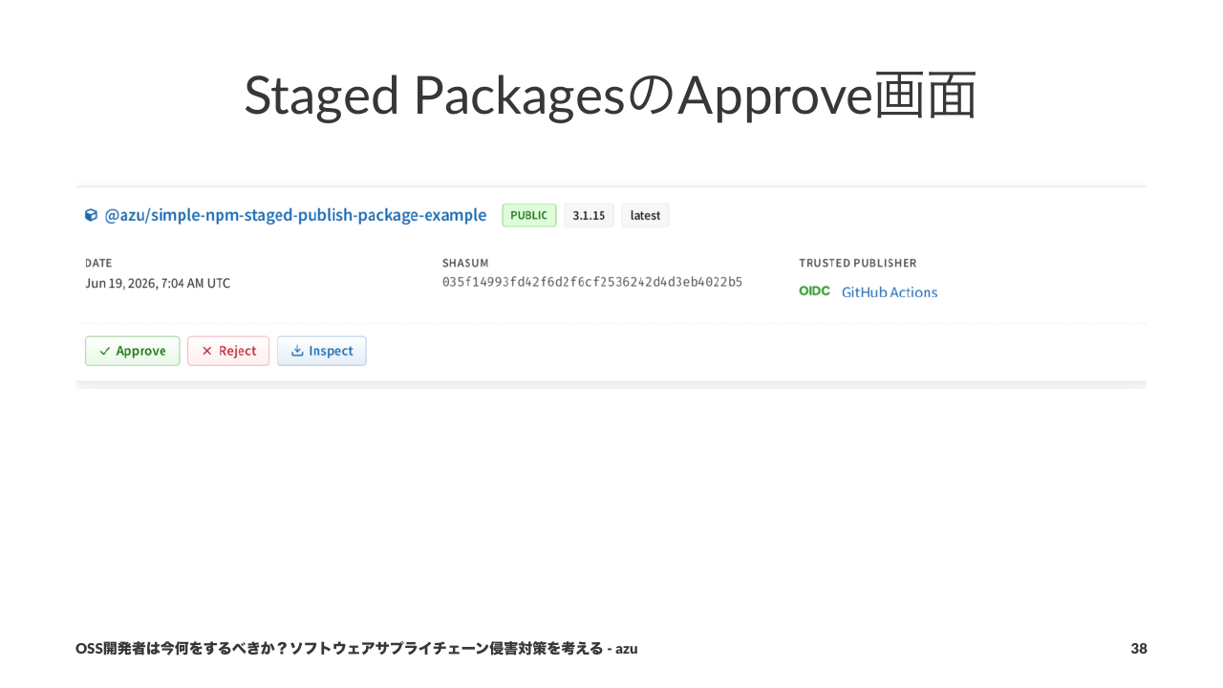Click the DATE column label
The height and width of the screenshot is (688, 1223).
pyautogui.click(x=98, y=263)
